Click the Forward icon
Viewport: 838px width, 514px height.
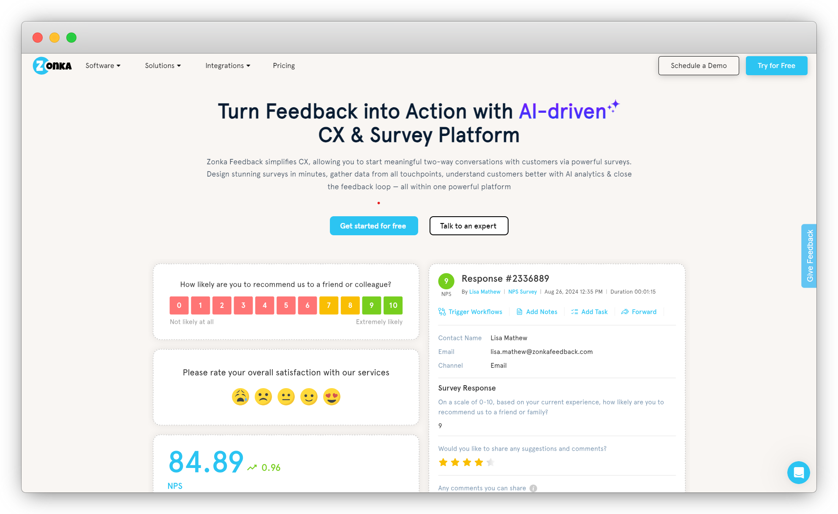(x=625, y=312)
